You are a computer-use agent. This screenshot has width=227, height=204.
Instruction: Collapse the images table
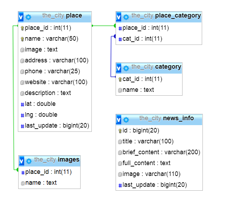21,161
